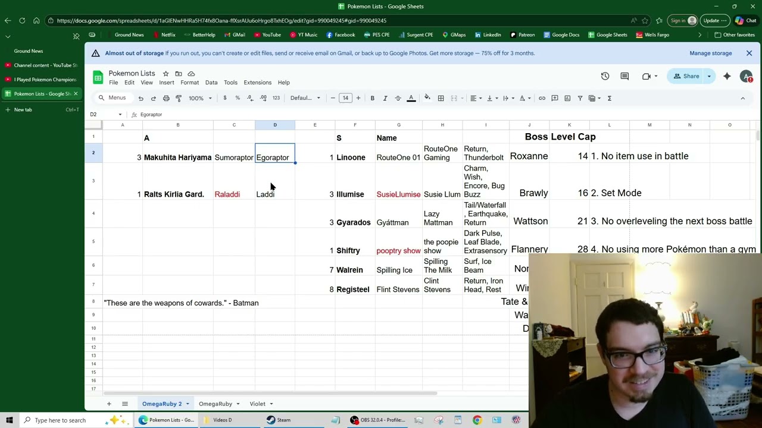762x428 pixels.
Task: Open the Functions sigma icon
Action: coord(609,98)
